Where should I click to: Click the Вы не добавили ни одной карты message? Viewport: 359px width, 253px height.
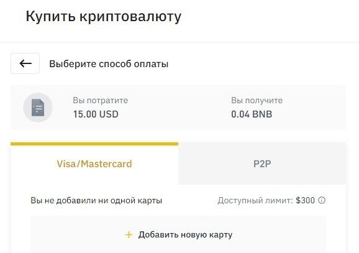tap(96, 201)
